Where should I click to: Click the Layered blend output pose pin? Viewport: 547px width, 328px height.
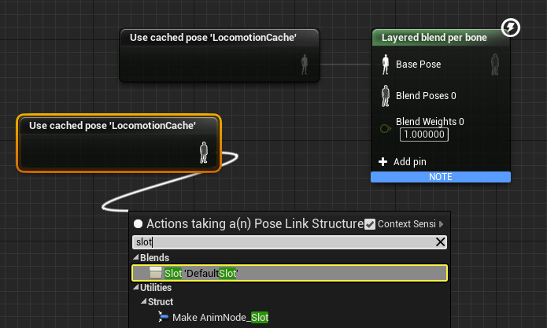495,64
